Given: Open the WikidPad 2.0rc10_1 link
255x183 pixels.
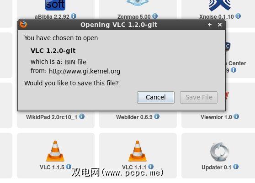Looking at the screenshot, I should [x=52, y=117].
